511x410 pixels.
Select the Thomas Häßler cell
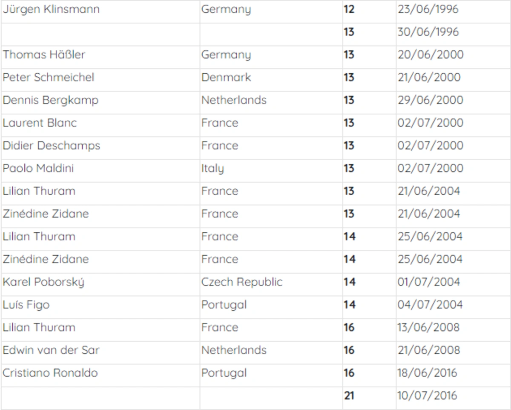click(x=44, y=55)
